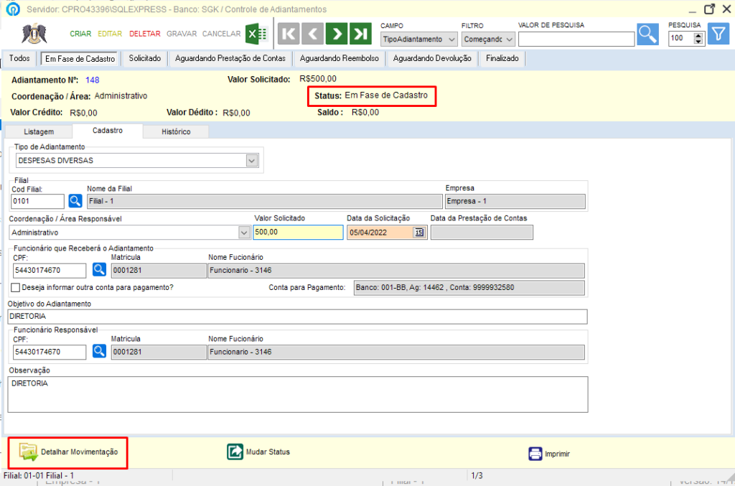Click the eagle crest logo
This screenshot has width=735, height=486.
[34, 34]
